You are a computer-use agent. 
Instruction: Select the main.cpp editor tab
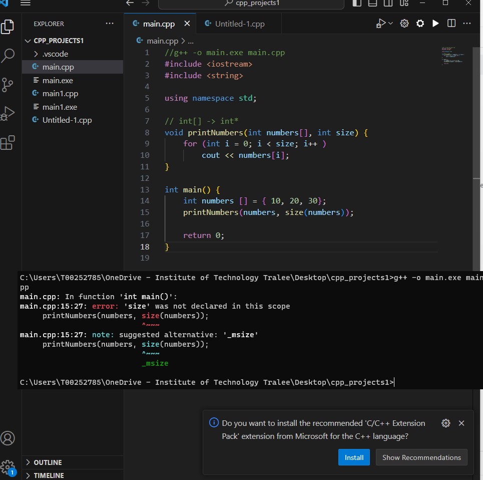[x=159, y=24]
